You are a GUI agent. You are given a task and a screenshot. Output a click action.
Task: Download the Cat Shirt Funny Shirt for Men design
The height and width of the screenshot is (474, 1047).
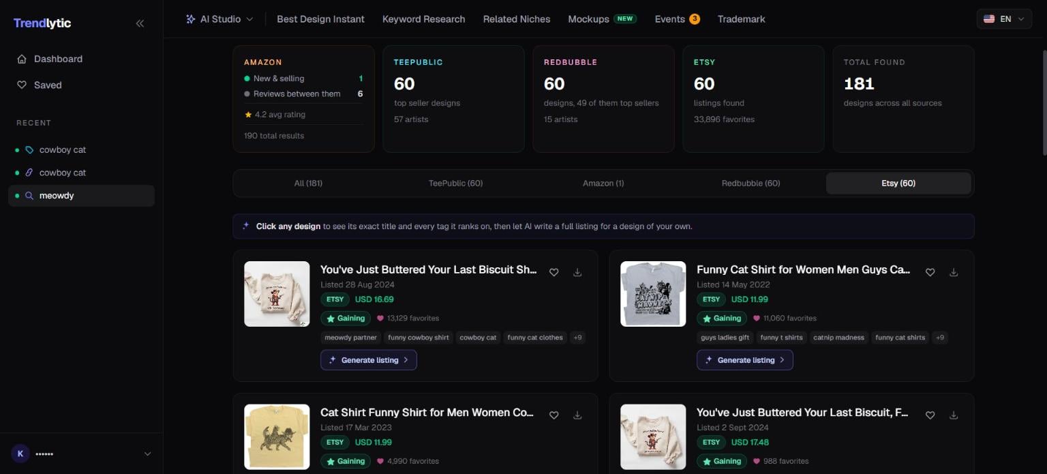[577, 415]
